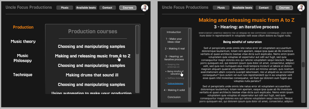The height and width of the screenshot is (109, 309).
Task: Go to Conclusion in chapter list
Action: point(174,97)
